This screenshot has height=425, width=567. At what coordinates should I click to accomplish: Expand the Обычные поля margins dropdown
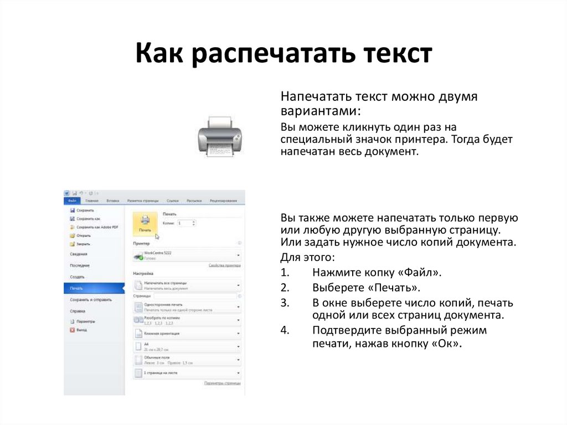click(238, 360)
